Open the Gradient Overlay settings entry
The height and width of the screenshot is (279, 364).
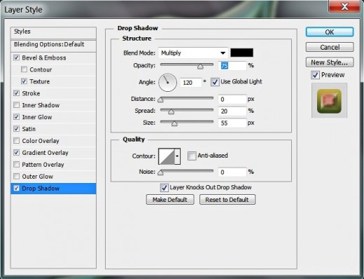coord(45,153)
